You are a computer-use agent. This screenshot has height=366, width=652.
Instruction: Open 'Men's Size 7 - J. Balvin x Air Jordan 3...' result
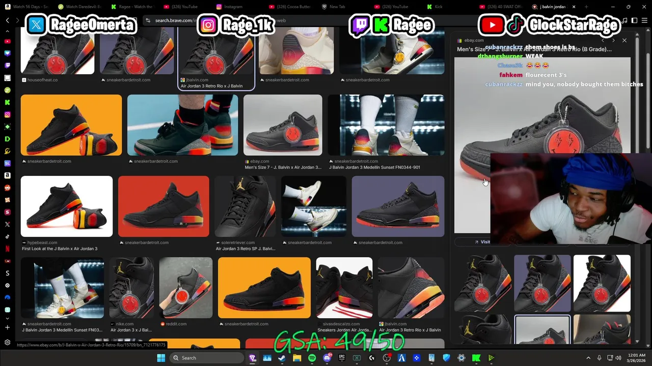[x=283, y=167]
